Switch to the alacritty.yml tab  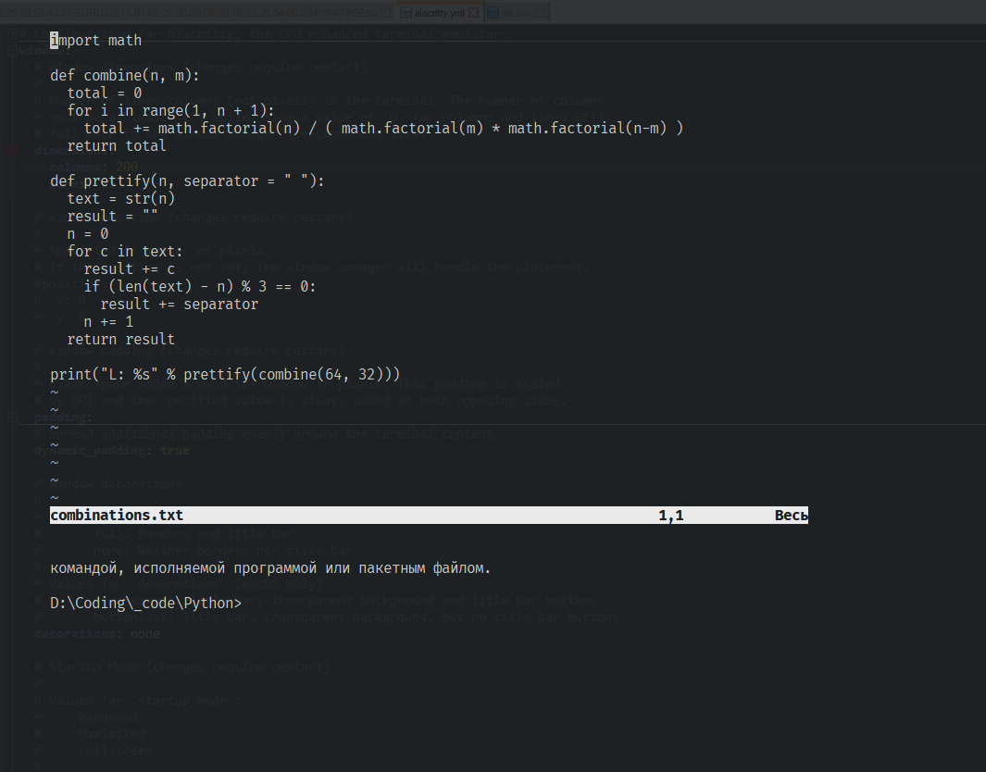point(440,13)
